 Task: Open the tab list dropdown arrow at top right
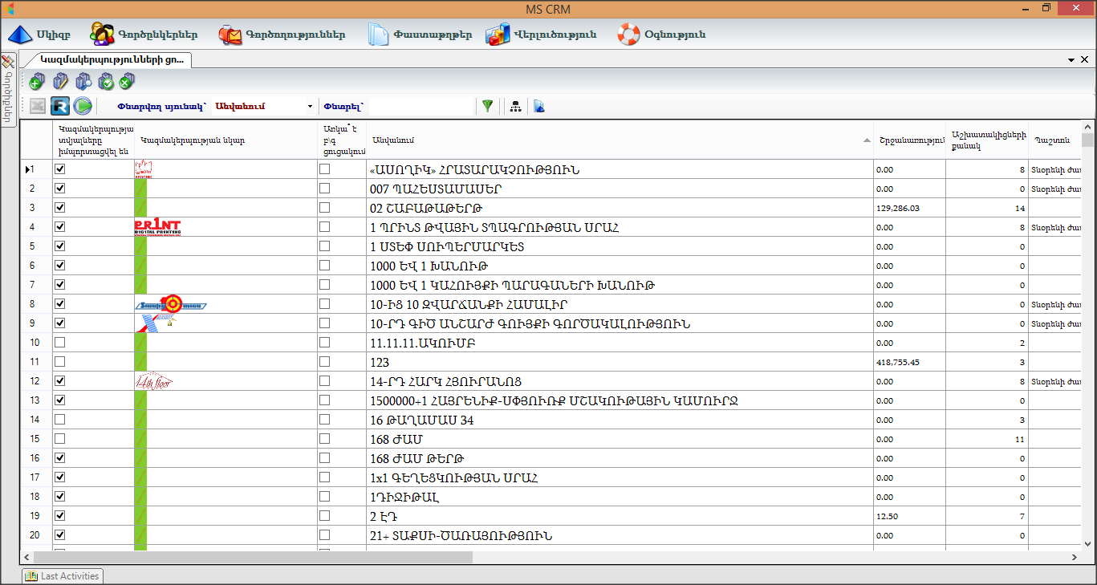1071,60
